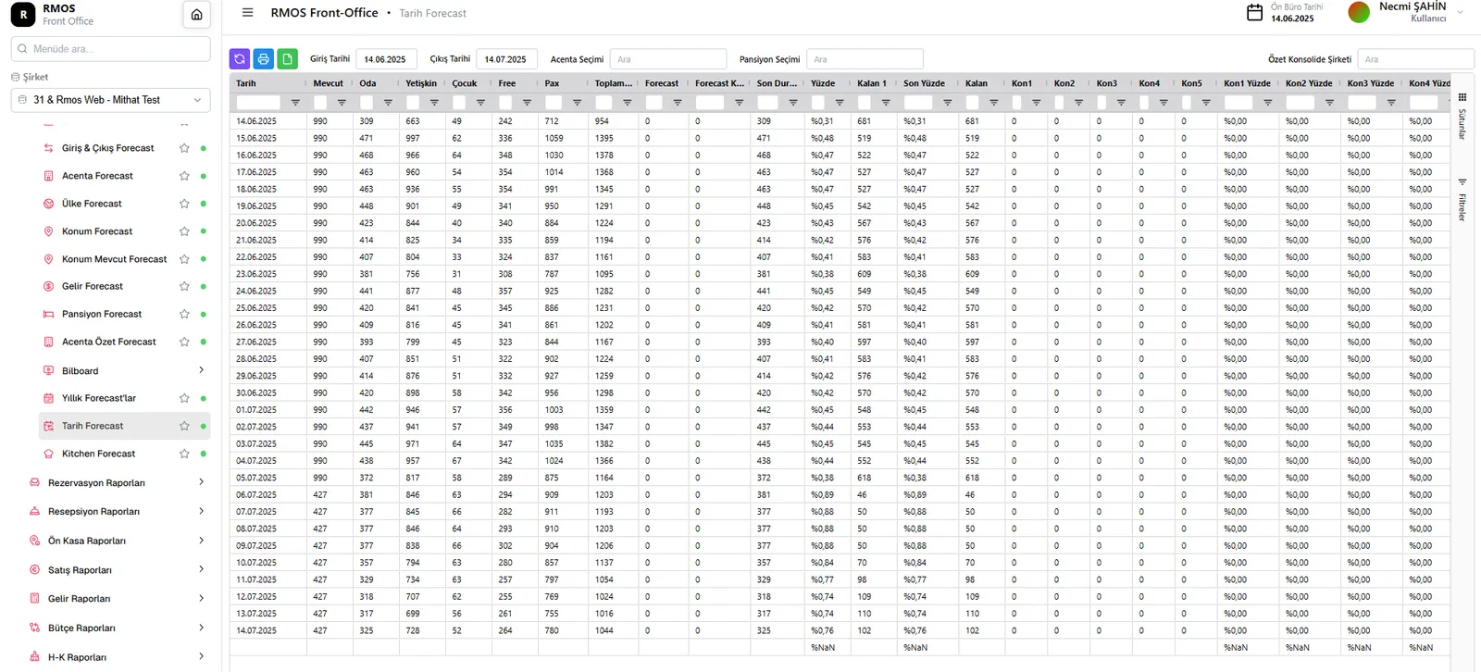
Task: Open the Sütunlar columns side panel
Action: (x=1462, y=117)
